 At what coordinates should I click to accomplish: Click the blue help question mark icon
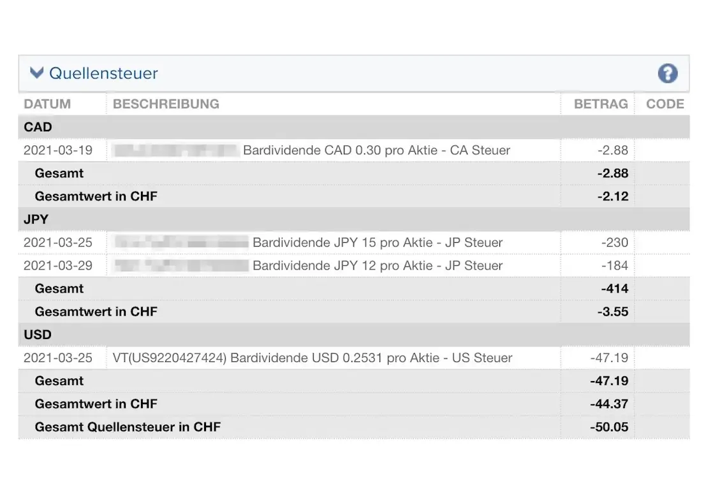(667, 73)
